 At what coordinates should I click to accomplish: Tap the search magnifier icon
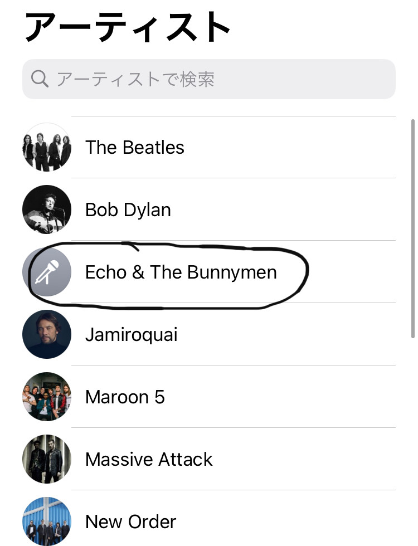(40, 79)
